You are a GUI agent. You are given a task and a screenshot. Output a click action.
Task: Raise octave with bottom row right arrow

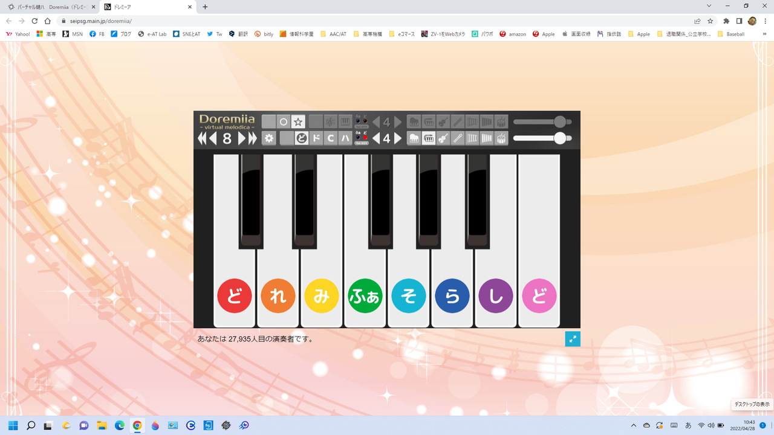point(398,138)
